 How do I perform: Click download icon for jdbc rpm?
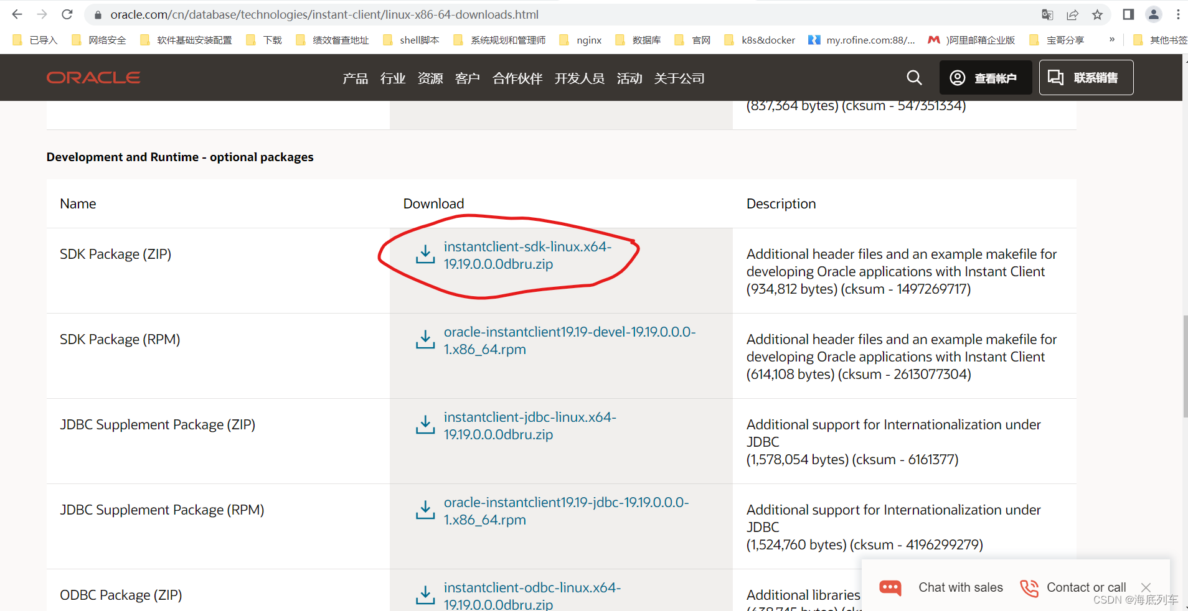(x=425, y=510)
